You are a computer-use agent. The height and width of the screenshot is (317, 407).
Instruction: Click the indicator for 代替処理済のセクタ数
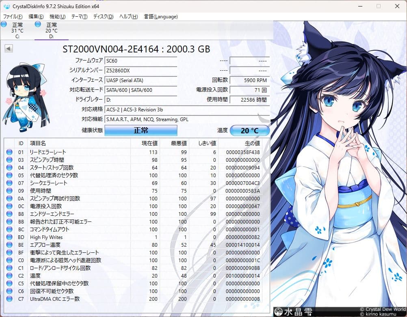click(x=9, y=175)
